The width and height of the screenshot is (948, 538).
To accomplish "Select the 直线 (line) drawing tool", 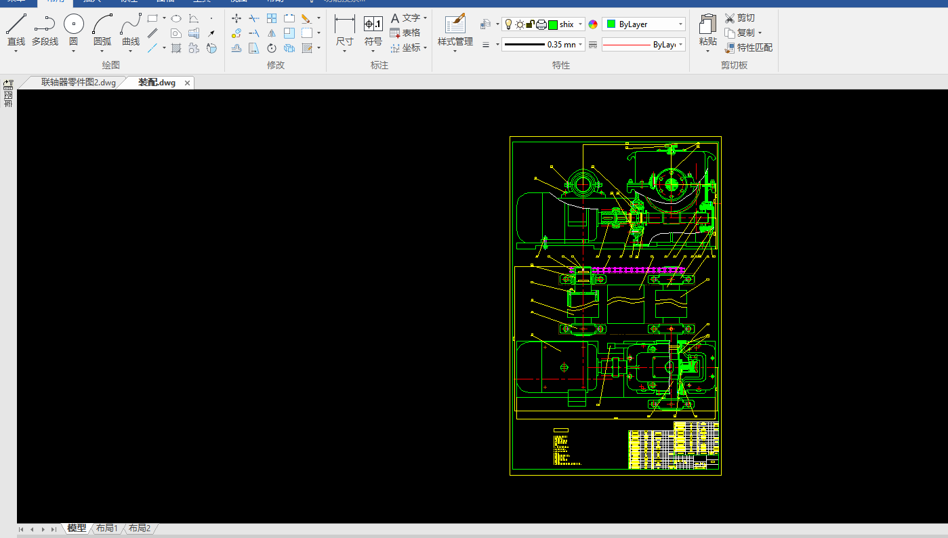I will 16,25.
